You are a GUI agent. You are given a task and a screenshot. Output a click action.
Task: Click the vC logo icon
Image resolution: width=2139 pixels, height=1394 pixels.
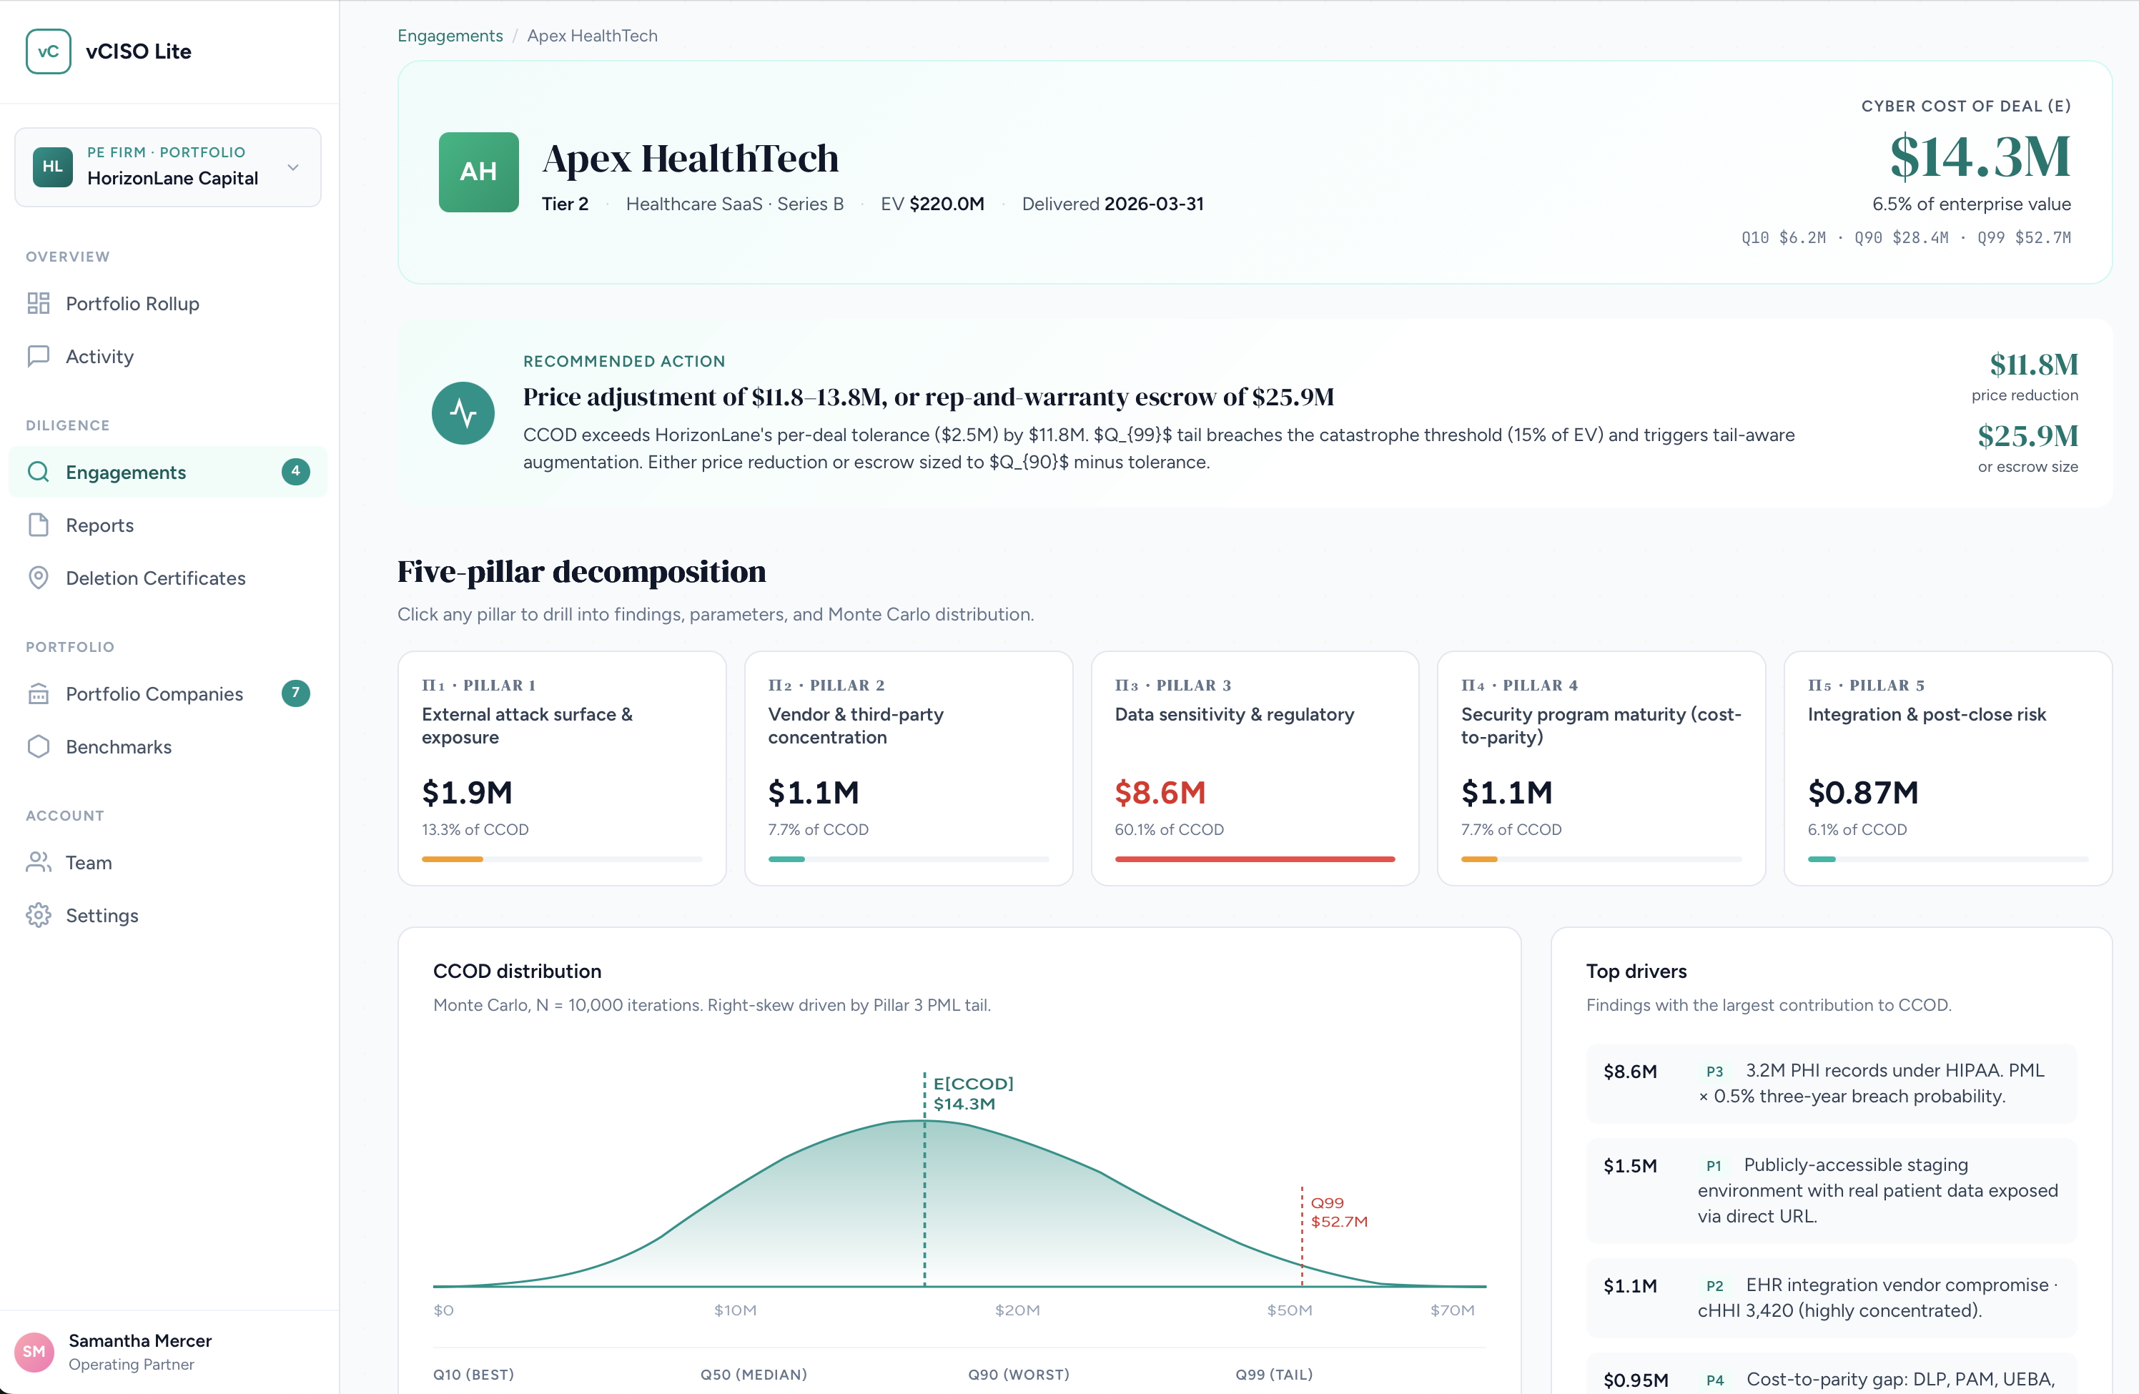pos(49,51)
